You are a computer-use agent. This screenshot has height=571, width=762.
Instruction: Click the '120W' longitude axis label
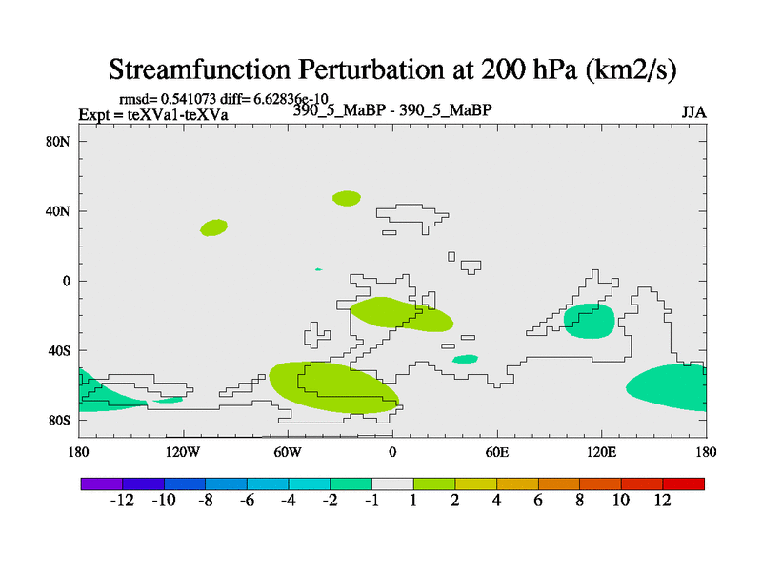[183, 451]
